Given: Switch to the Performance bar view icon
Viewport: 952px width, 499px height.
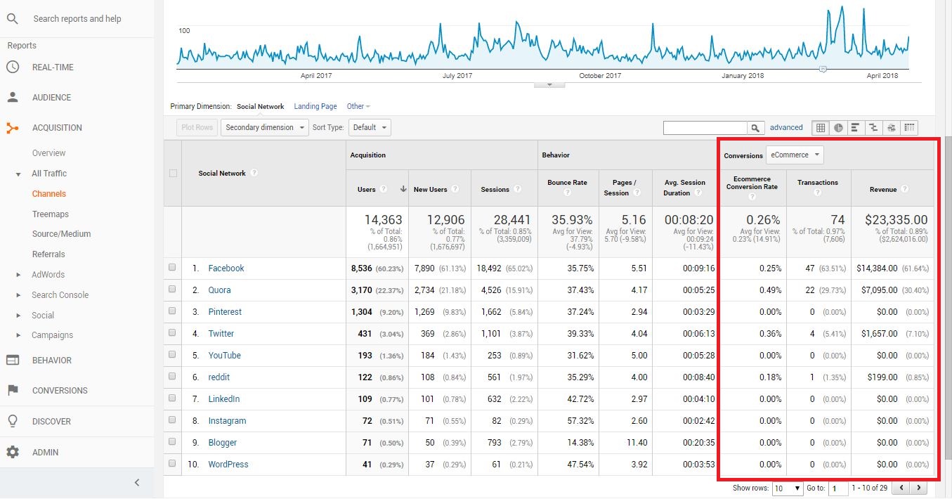Looking at the screenshot, I should point(856,128).
